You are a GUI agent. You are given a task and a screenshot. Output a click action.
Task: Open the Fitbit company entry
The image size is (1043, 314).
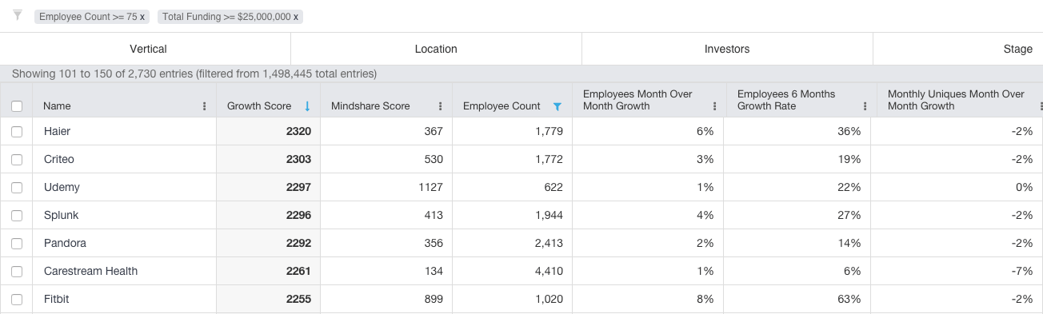click(57, 299)
